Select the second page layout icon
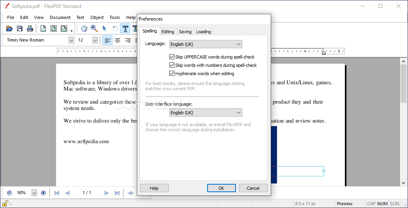The height and width of the screenshot is (208, 408). click(54, 28)
